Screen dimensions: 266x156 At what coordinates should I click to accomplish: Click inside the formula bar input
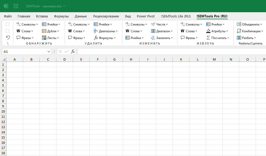point(171,51)
